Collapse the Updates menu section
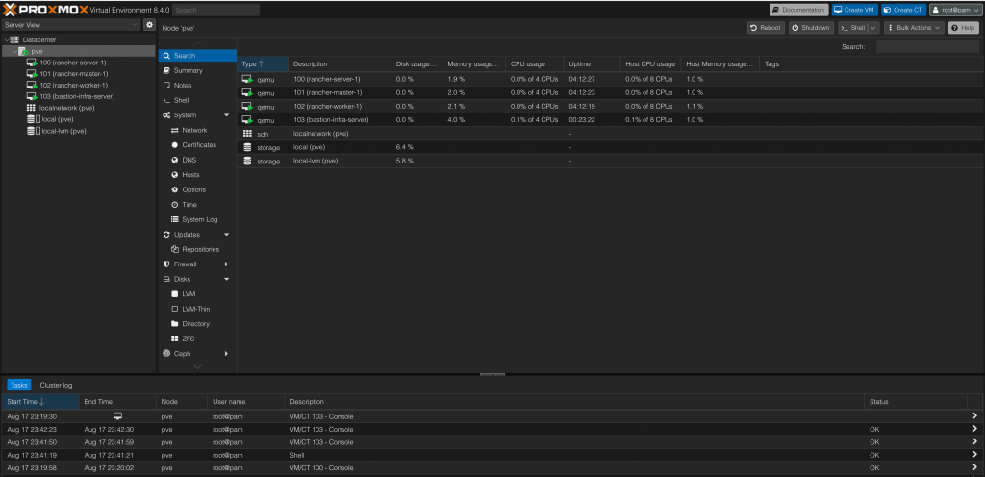The height and width of the screenshot is (477, 985). [x=227, y=235]
